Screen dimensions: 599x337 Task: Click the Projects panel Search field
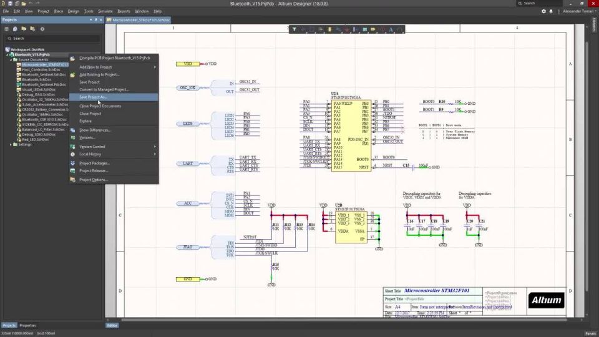point(52,38)
